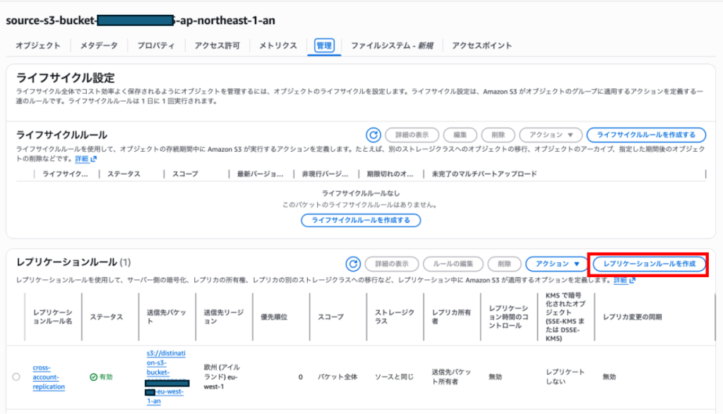723x414 pixels.
Task: Open lifecycle rules 詳細 link
Action: [81, 159]
